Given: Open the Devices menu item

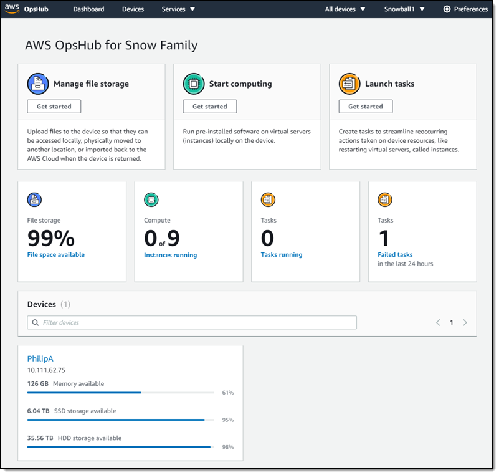Looking at the screenshot, I should 133,9.
